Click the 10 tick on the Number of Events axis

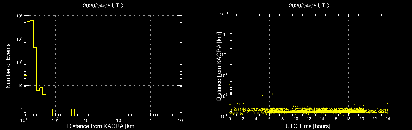[x=20, y=86]
